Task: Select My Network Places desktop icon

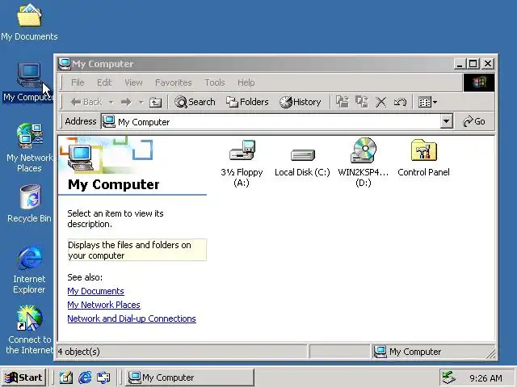Action: [x=29, y=148]
